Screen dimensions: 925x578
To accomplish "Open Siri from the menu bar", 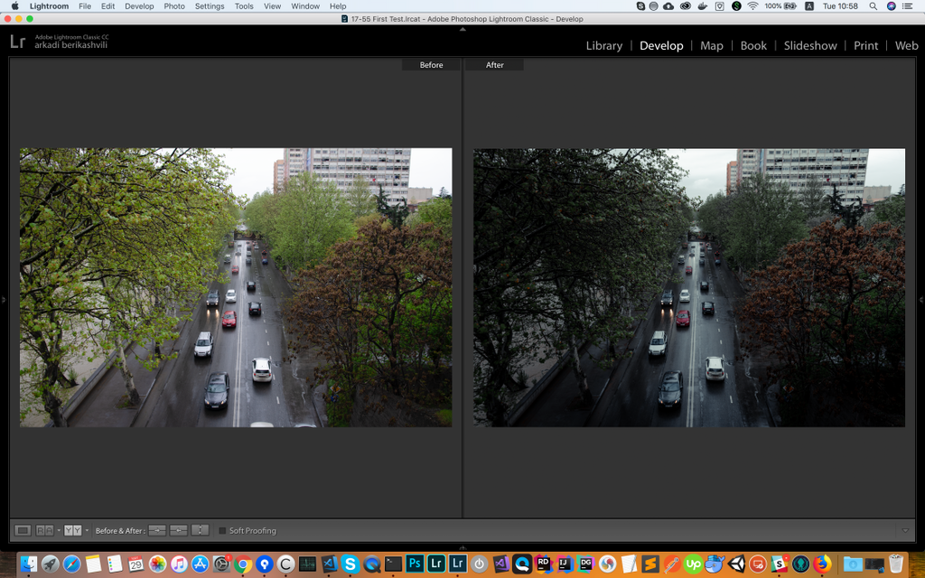I will (x=892, y=6).
